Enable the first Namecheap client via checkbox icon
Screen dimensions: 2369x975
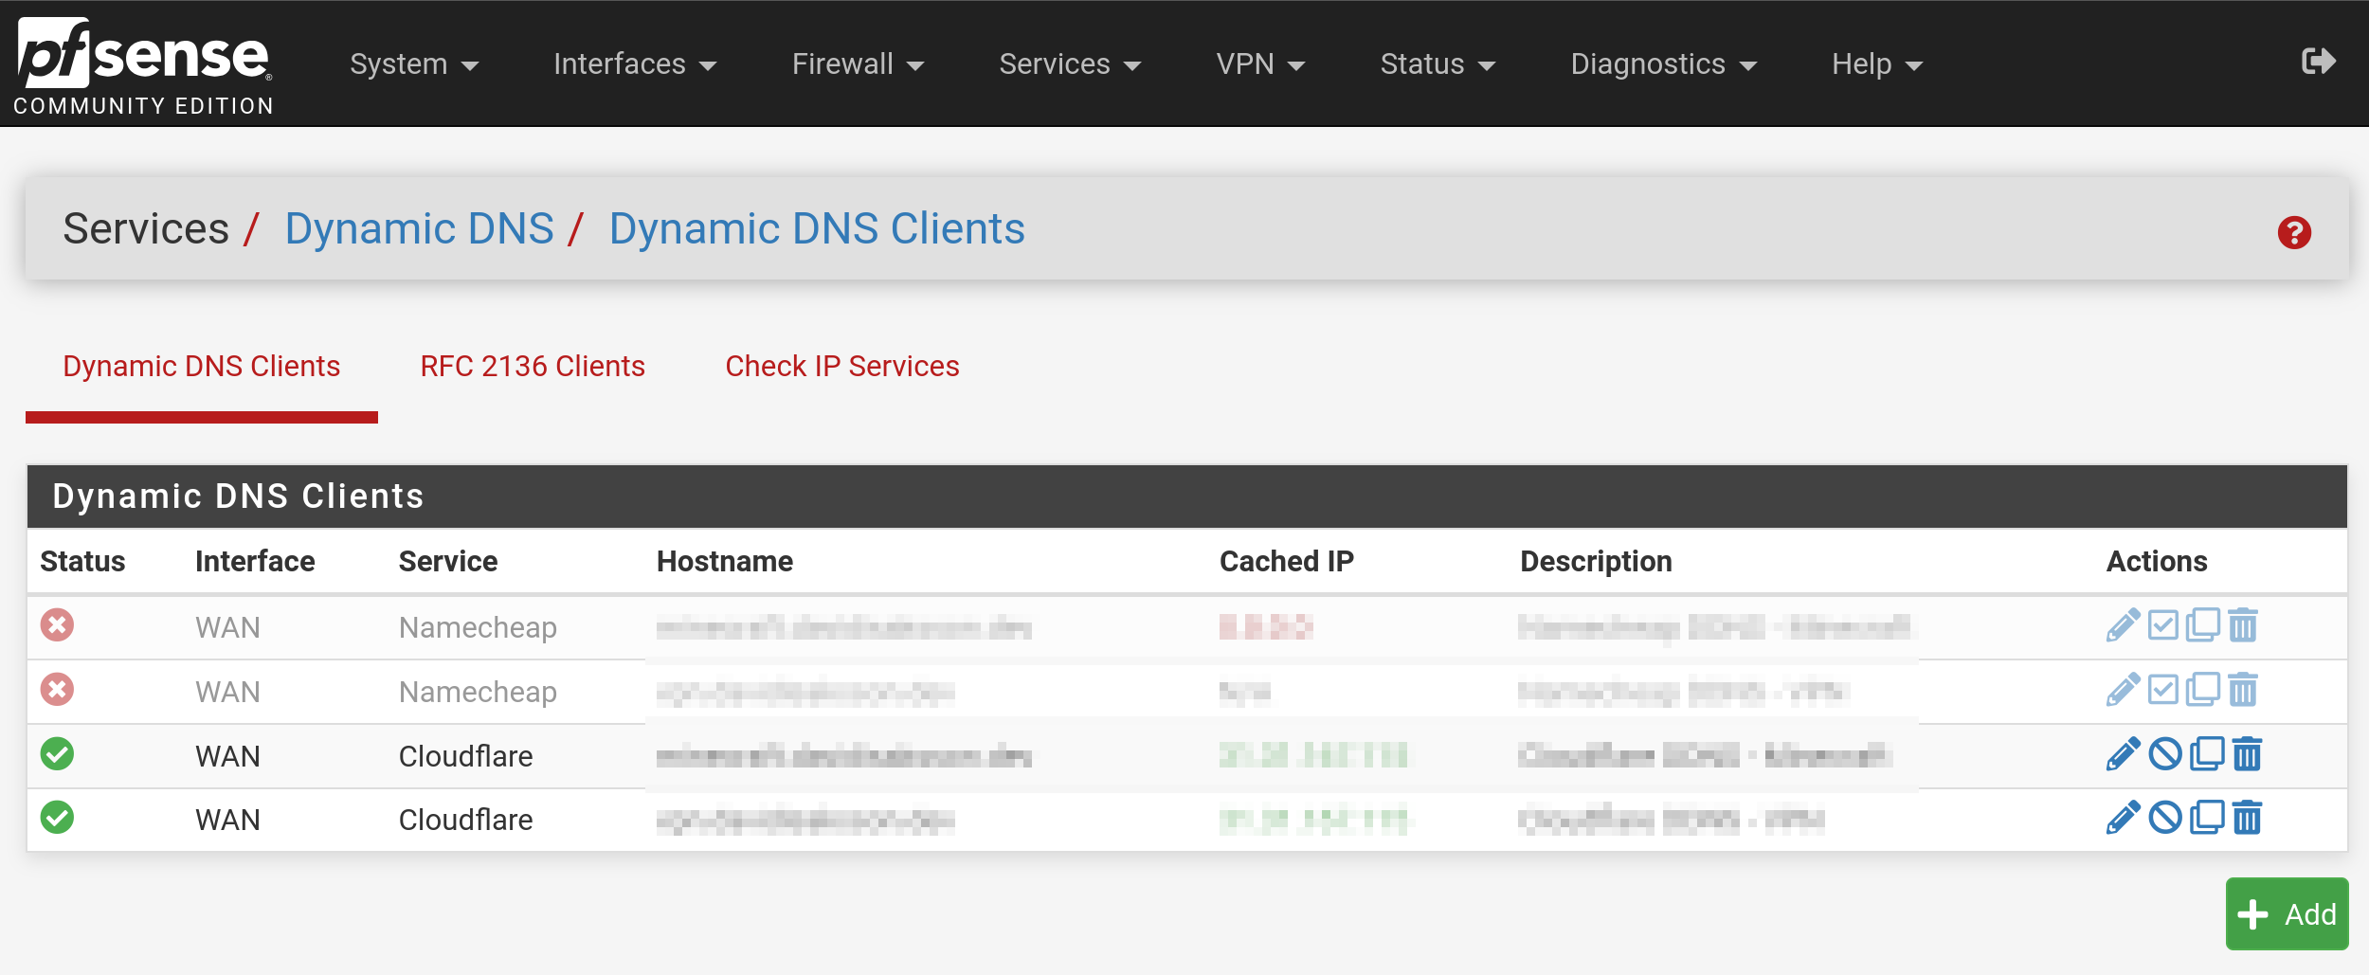point(2163,625)
